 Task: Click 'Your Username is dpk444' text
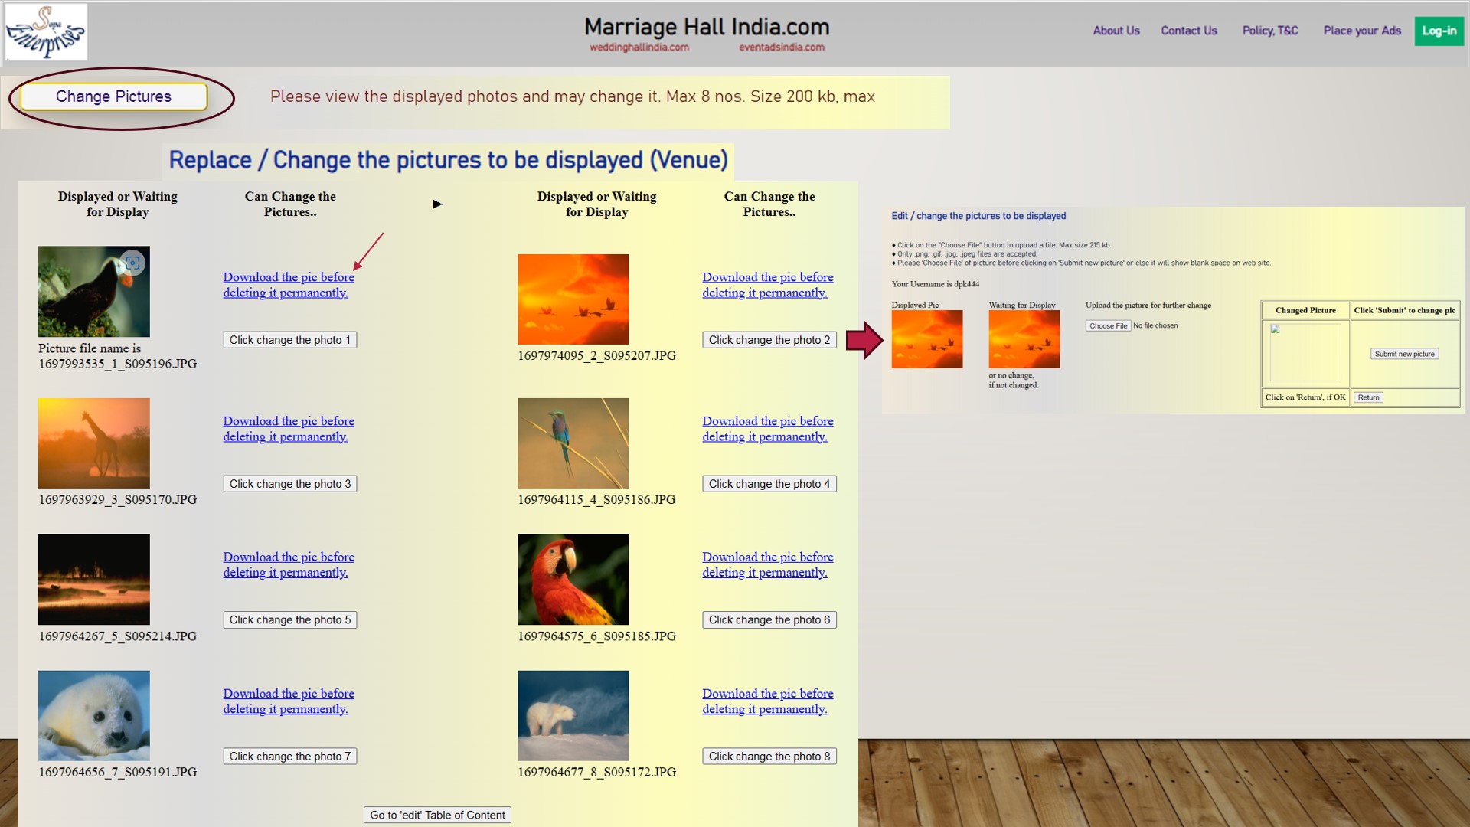point(936,284)
